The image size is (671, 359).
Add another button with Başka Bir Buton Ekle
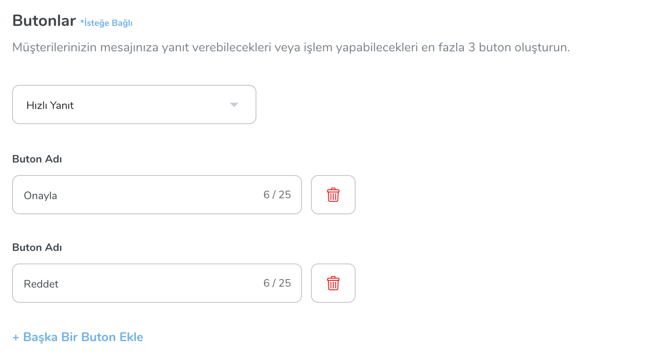[x=78, y=337]
